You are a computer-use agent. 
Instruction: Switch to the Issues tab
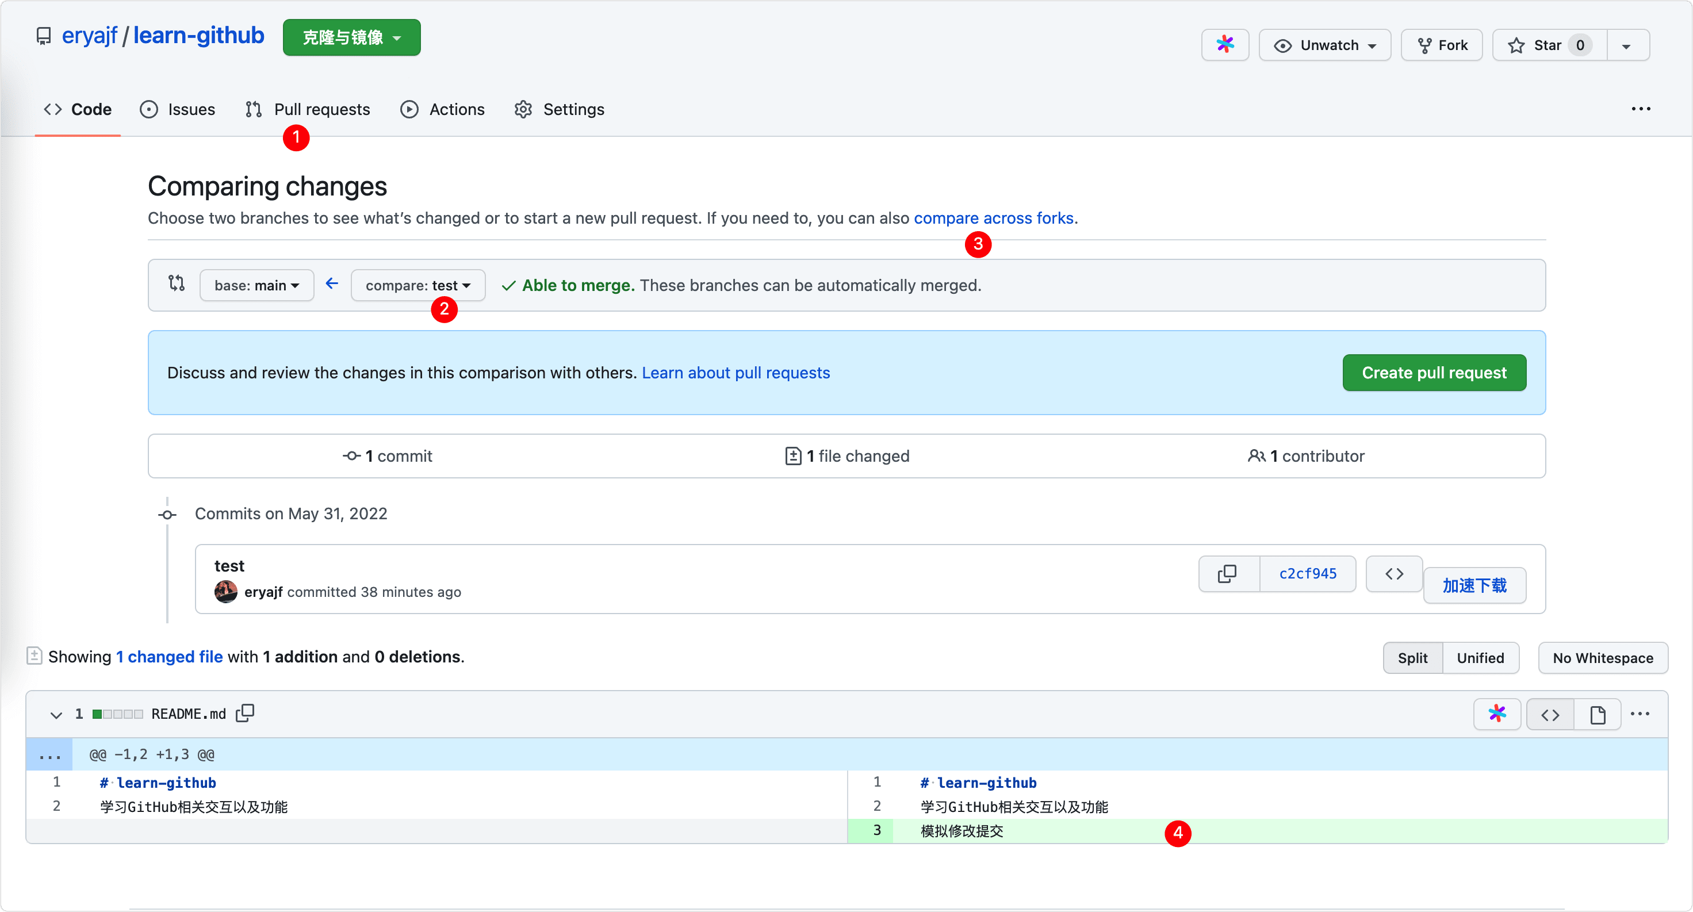point(178,109)
